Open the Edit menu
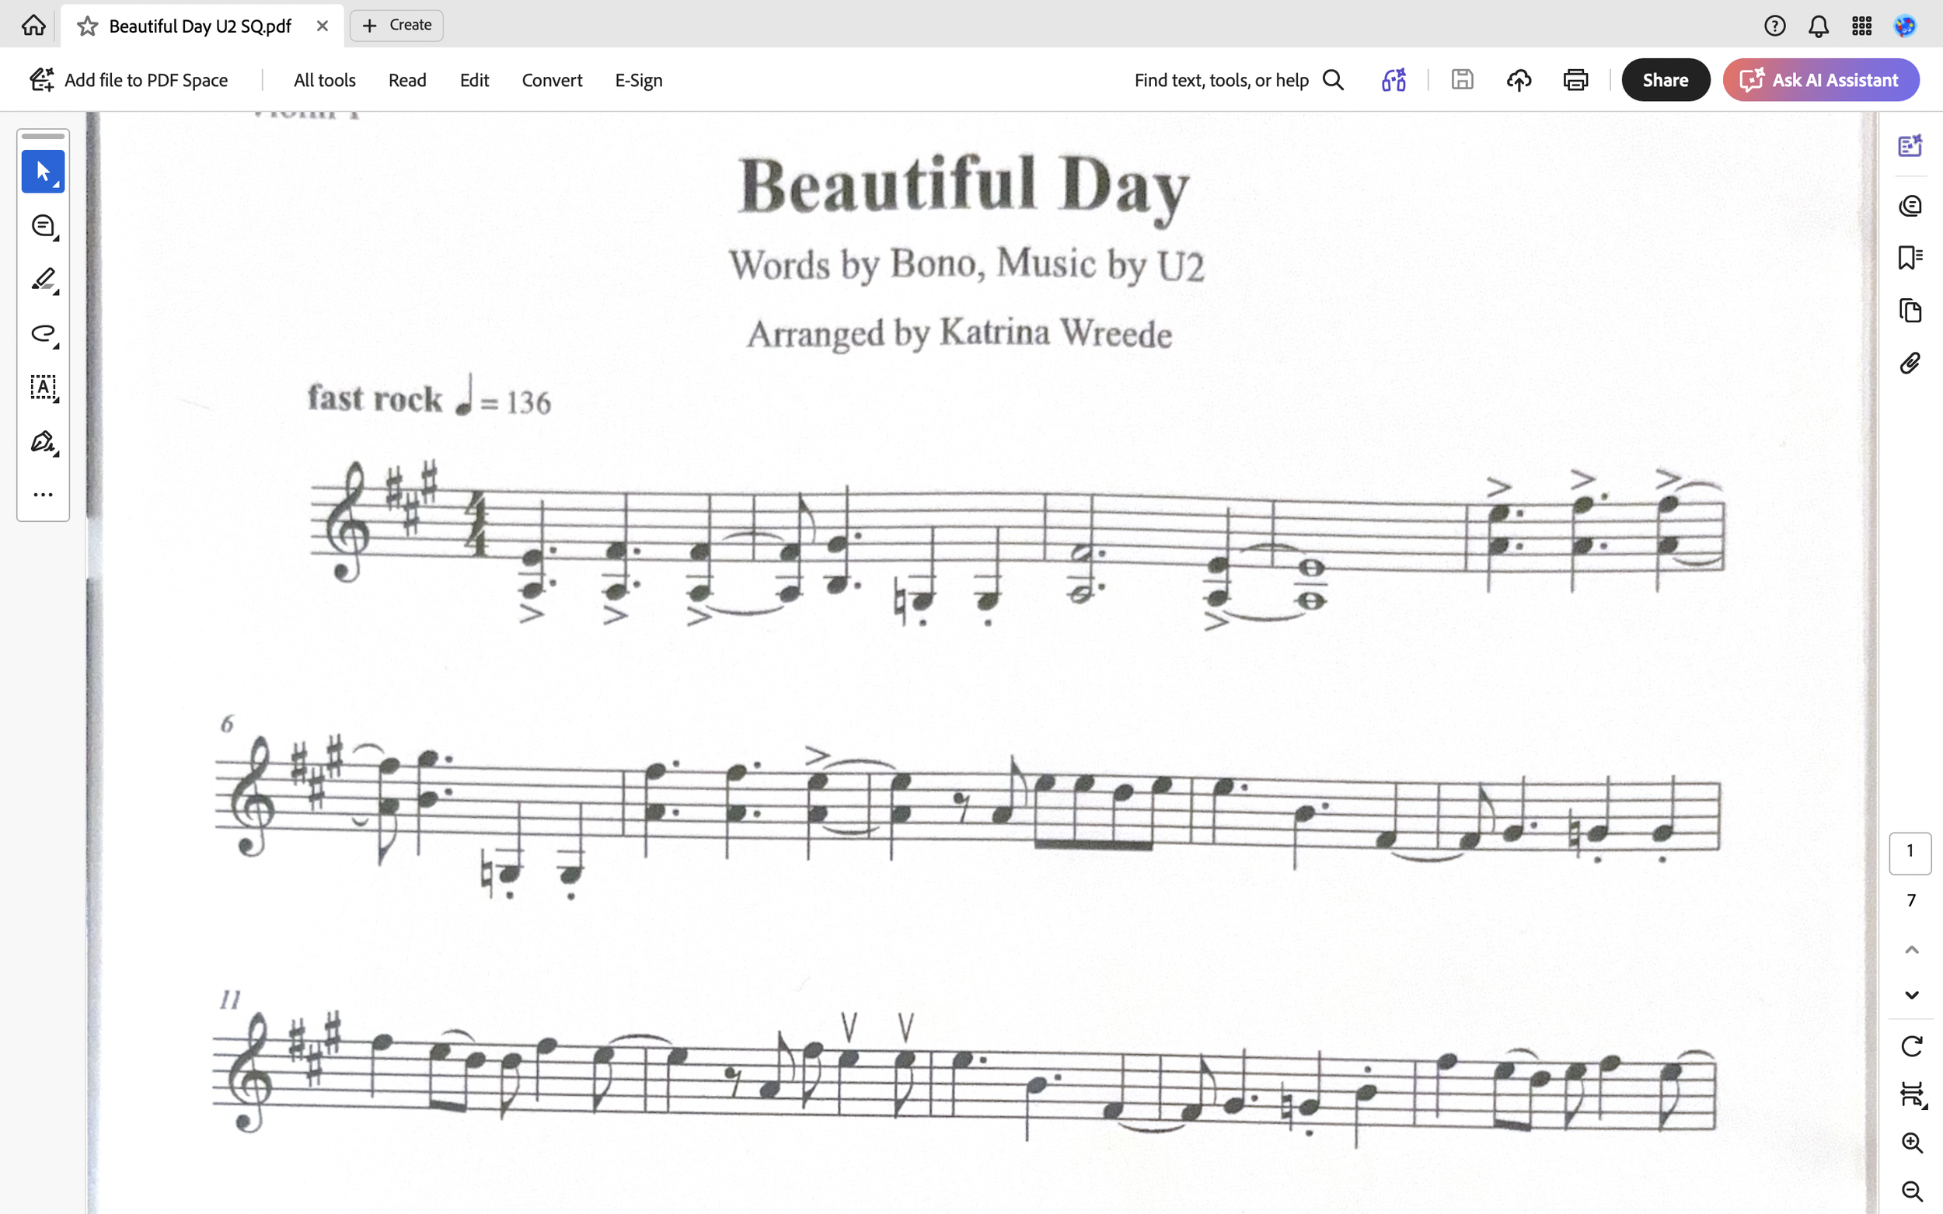Viewport: 1943px width, 1214px height. tap(474, 80)
